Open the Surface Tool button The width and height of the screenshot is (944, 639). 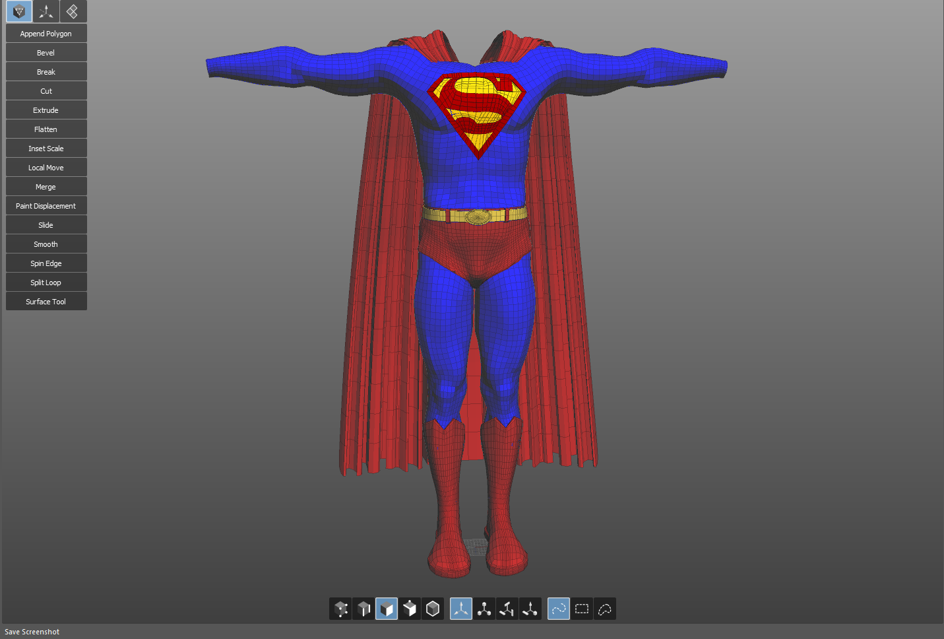46,302
